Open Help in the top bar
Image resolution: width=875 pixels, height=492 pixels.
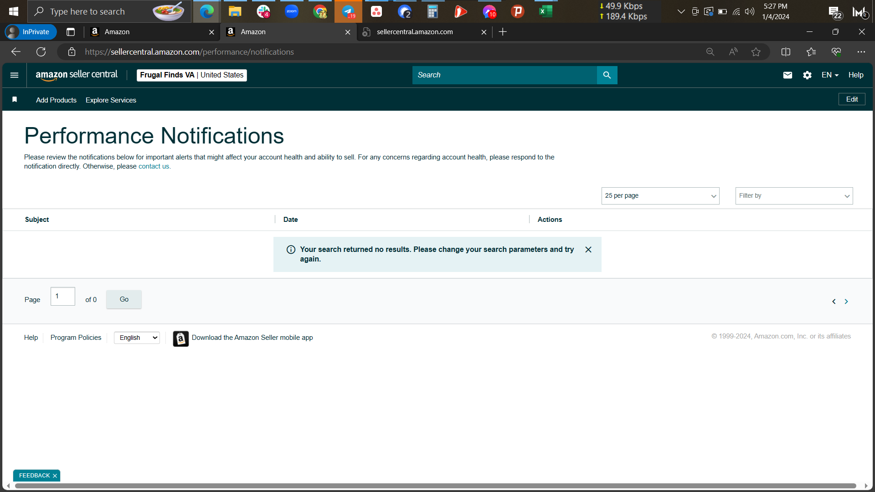856,75
